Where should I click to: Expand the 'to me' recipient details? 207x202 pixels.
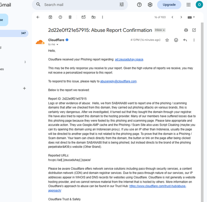(57, 45)
